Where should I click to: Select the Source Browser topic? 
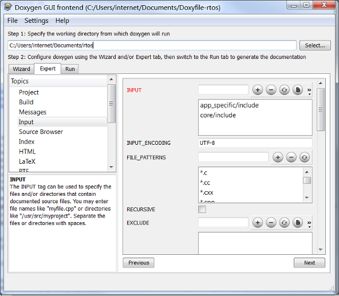(41, 132)
